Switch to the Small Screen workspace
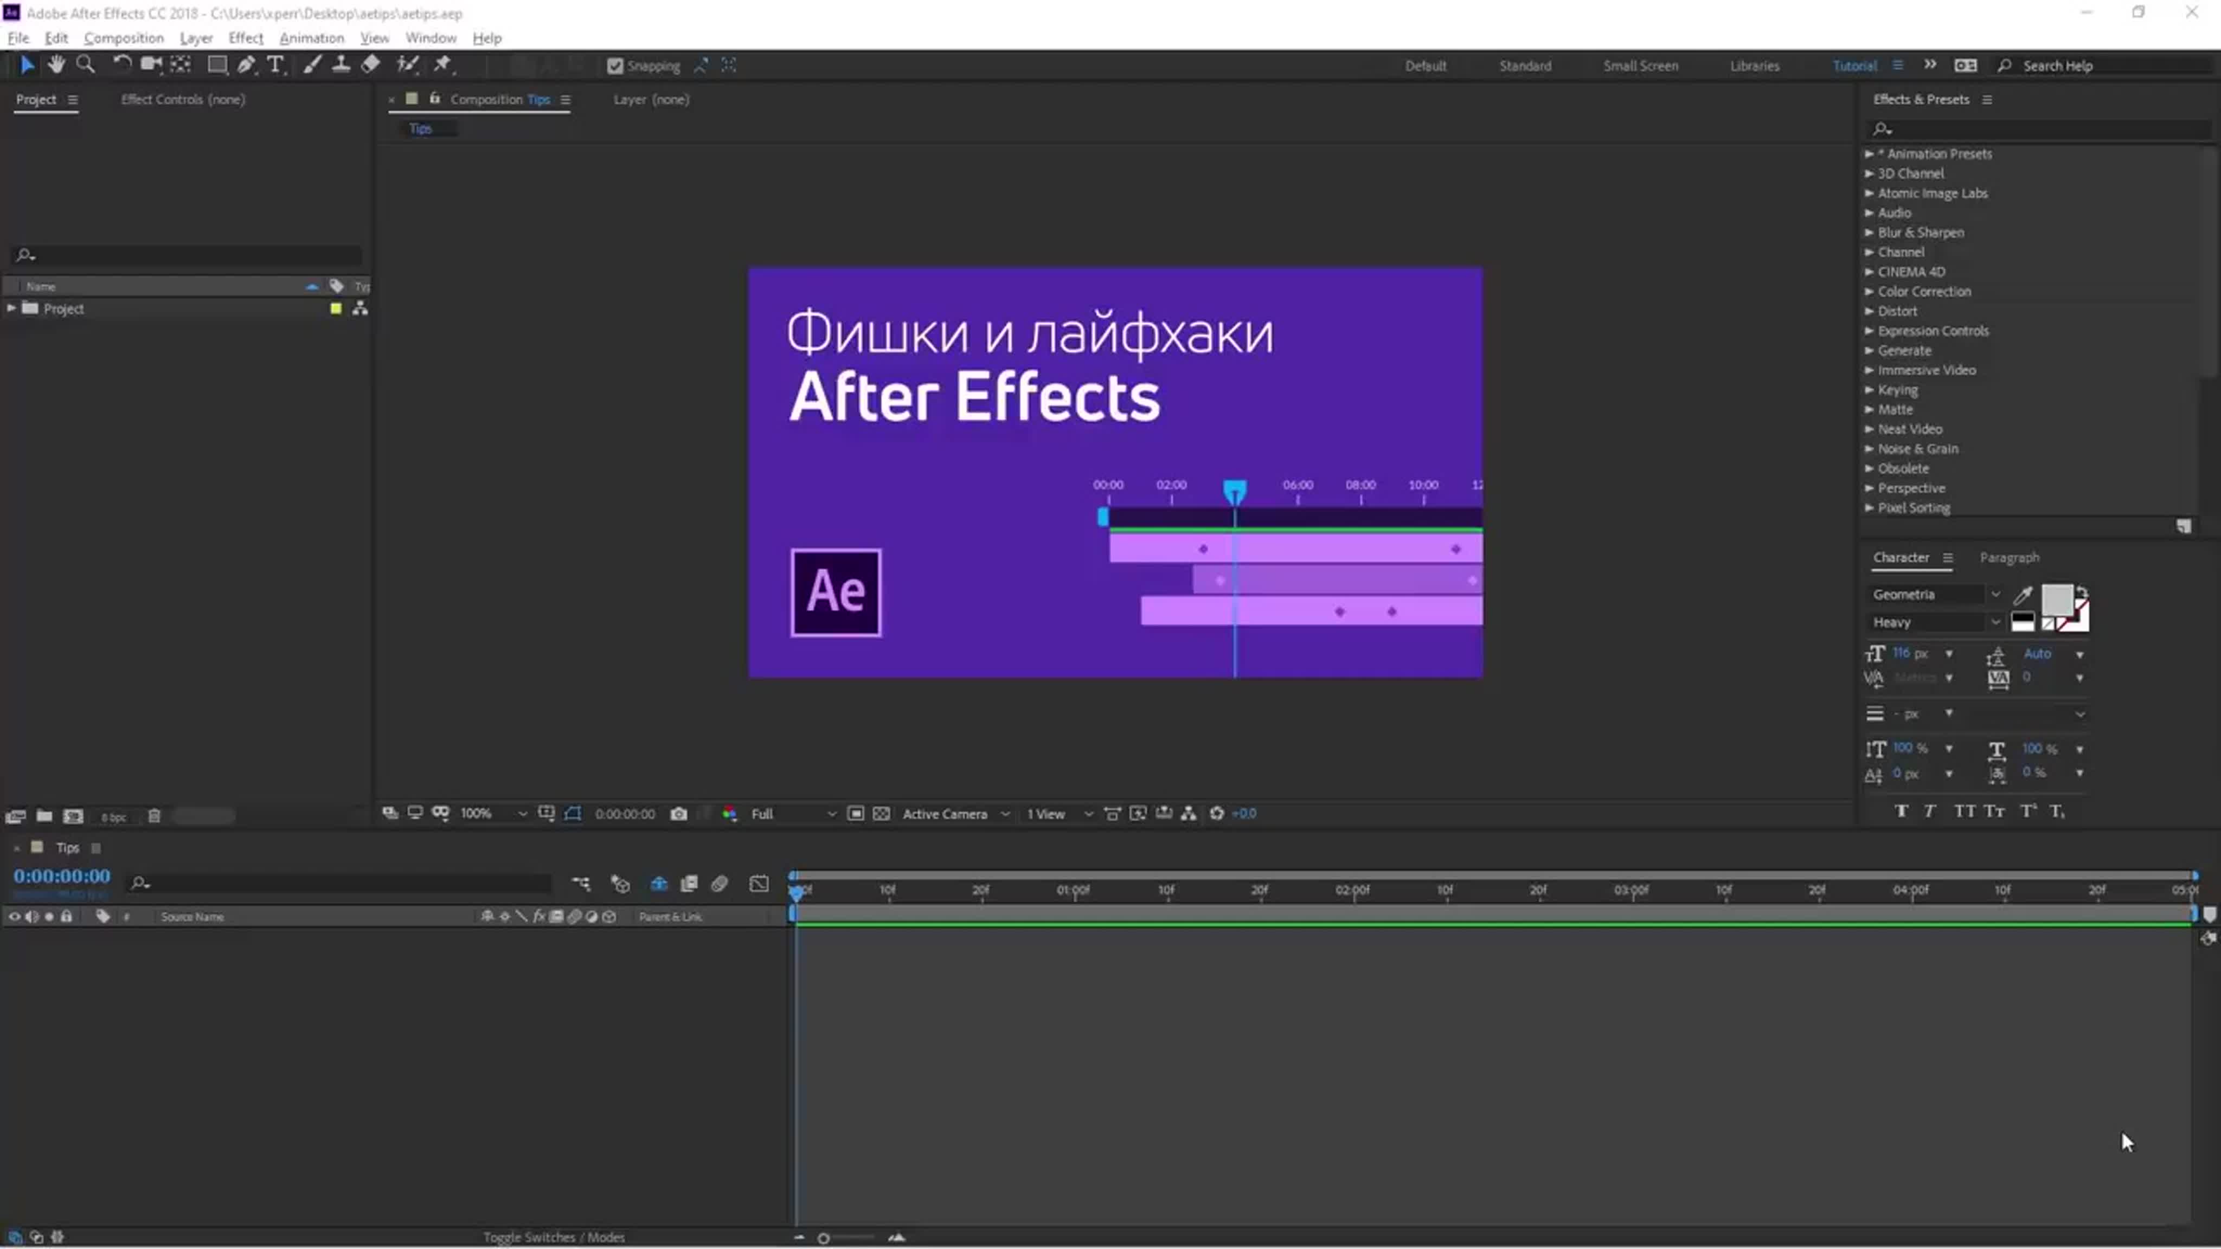Image resolution: width=2221 pixels, height=1249 pixels. (1640, 66)
